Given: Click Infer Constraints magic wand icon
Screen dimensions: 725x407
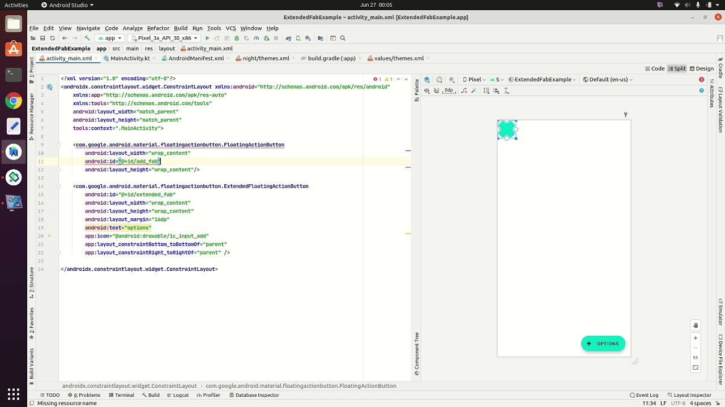Looking at the screenshot, I should point(475,90).
